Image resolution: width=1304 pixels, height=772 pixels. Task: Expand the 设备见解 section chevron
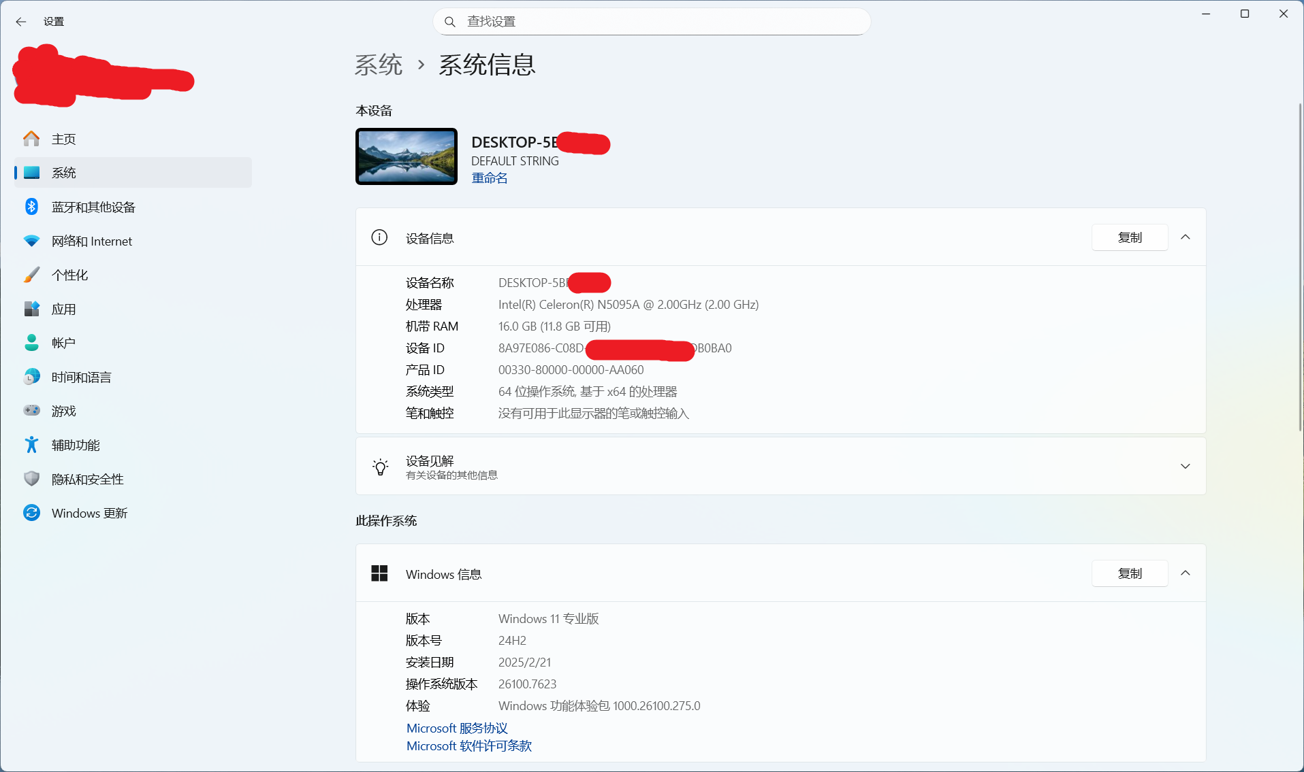pyautogui.click(x=1186, y=467)
